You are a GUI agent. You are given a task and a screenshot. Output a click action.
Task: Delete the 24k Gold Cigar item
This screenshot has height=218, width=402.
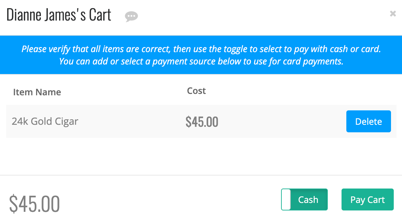[x=368, y=121]
